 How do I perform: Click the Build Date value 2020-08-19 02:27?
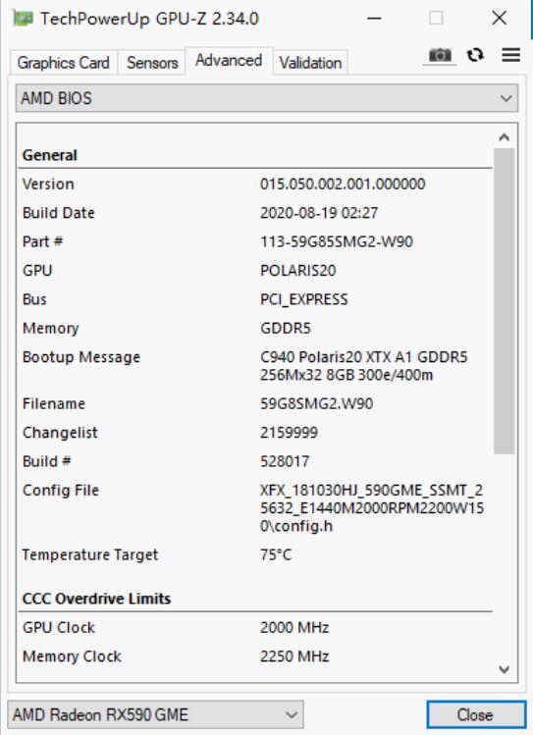tap(319, 213)
